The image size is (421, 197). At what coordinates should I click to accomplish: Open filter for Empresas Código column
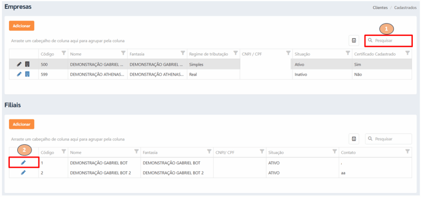pos(64,53)
